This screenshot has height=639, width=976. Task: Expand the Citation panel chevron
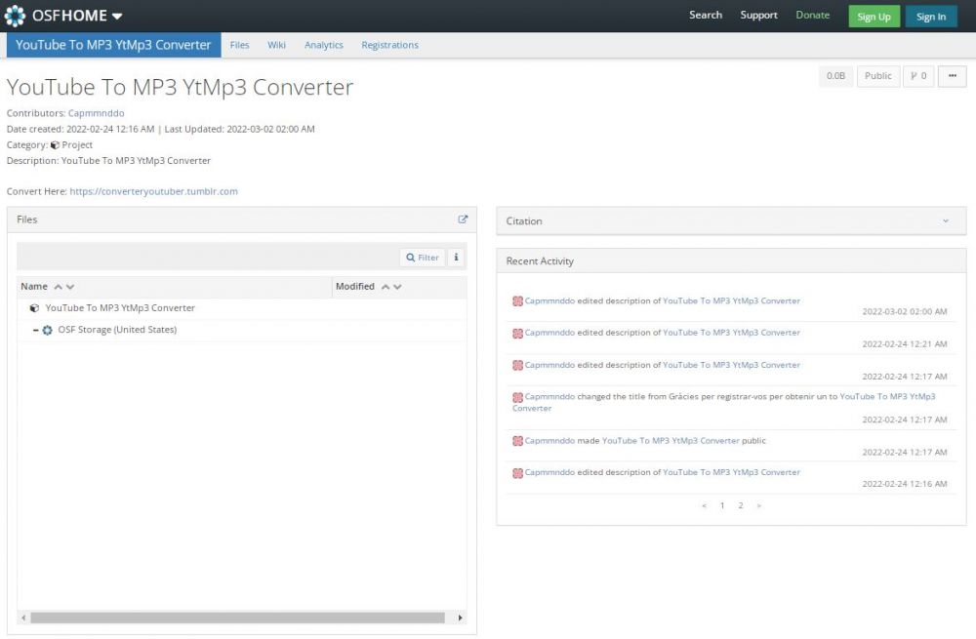(x=945, y=221)
